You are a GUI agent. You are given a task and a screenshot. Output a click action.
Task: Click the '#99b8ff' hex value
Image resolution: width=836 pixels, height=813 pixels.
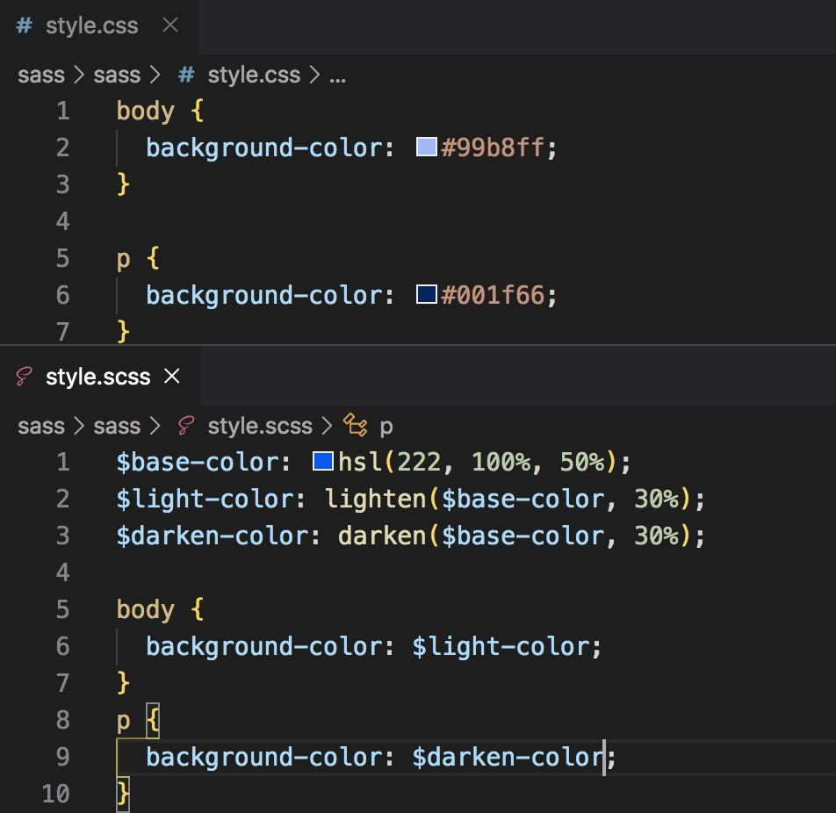[494, 147]
